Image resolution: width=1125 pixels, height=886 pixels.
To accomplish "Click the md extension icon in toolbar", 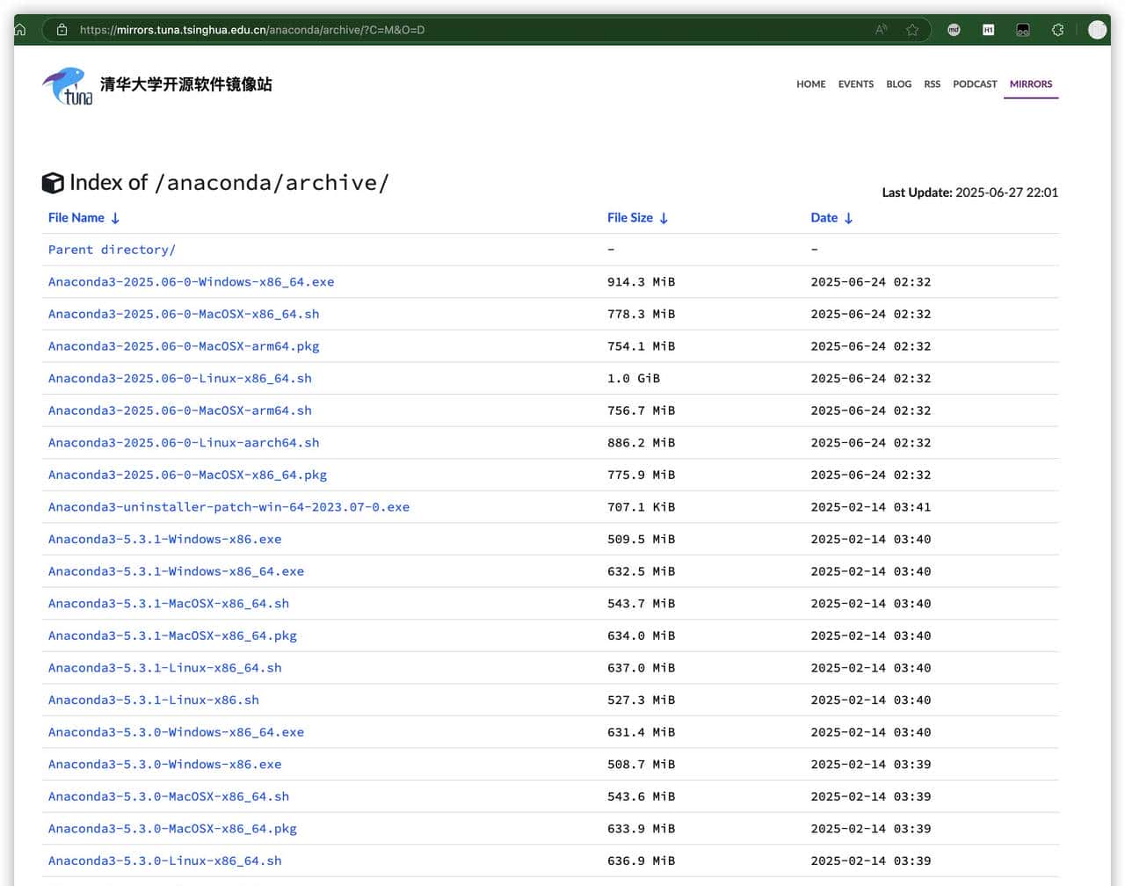I will coord(954,30).
